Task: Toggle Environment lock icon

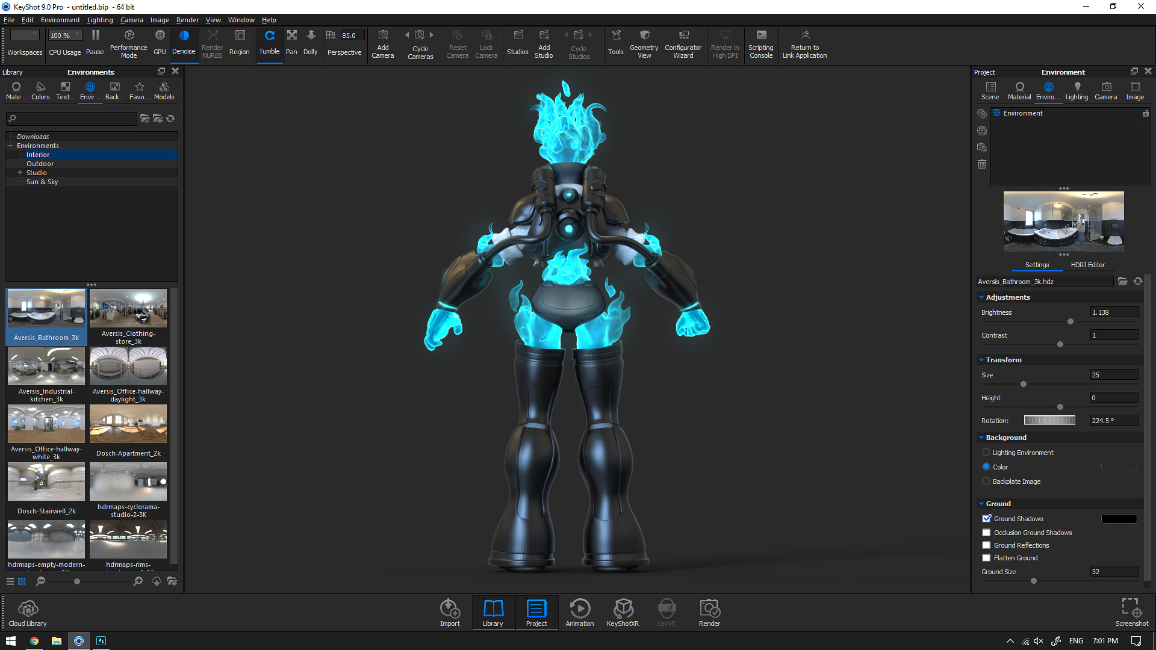Action: [x=1145, y=113]
